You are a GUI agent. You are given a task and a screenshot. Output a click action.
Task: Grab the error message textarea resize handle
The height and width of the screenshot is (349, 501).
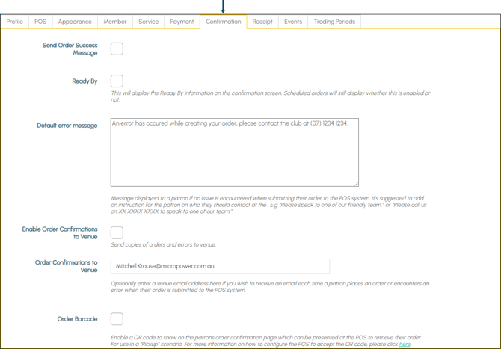point(356,184)
